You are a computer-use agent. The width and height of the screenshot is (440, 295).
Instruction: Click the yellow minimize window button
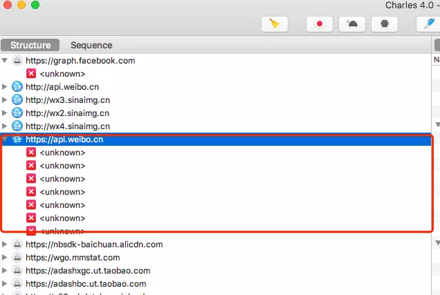click(x=21, y=4)
